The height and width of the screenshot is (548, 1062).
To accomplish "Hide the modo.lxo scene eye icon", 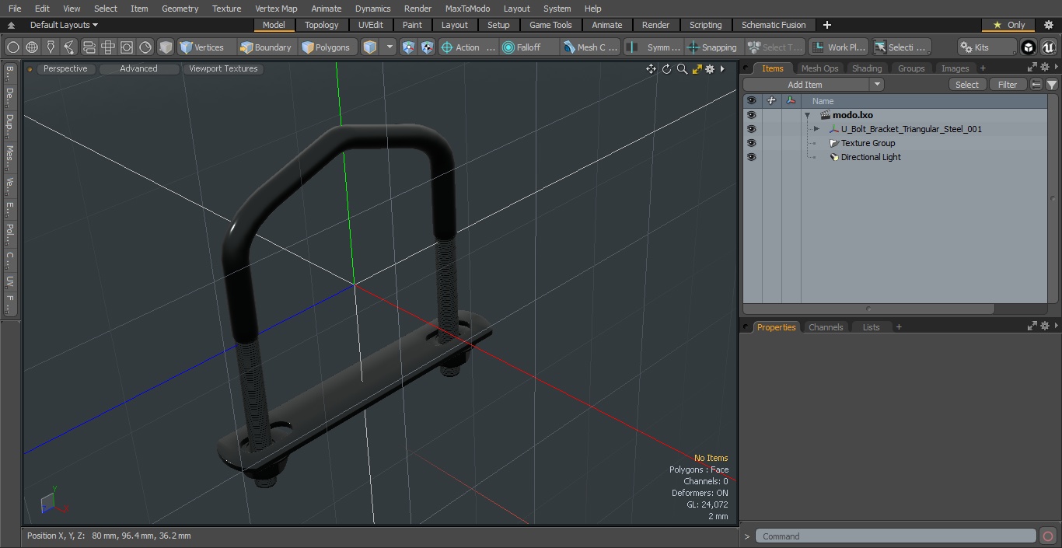I will pyautogui.click(x=751, y=115).
